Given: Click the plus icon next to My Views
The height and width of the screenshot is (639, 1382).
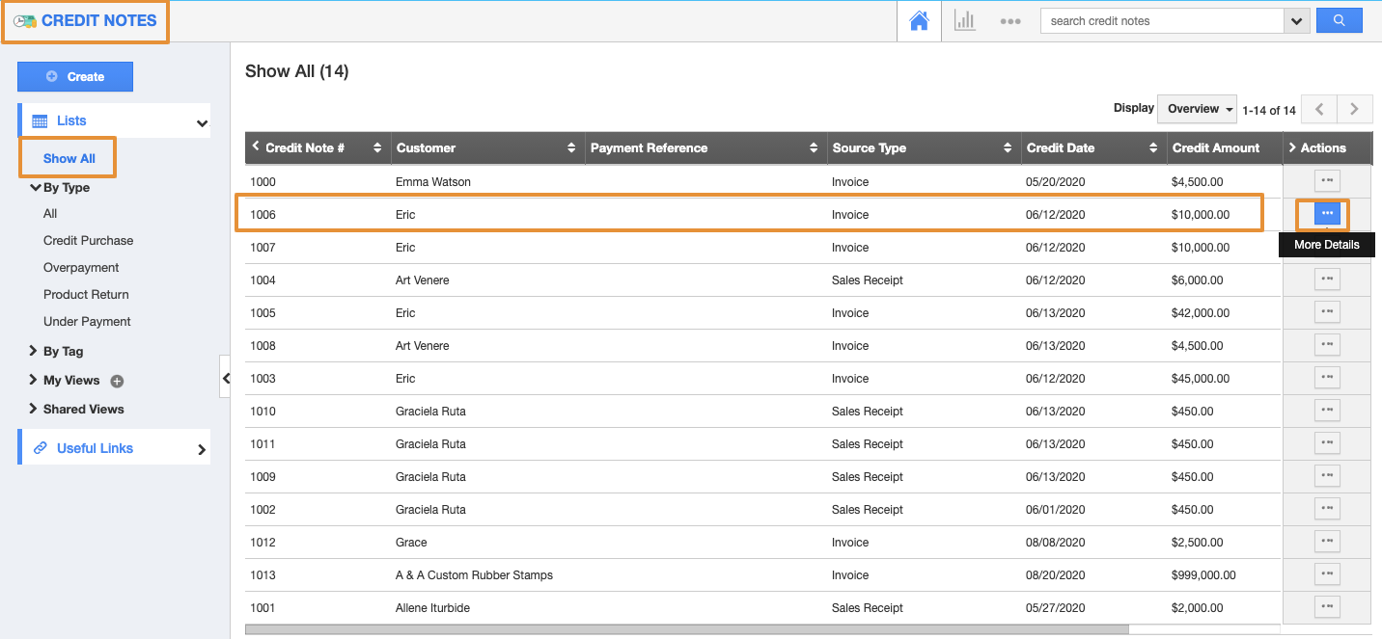Looking at the screenshot, I should point(117,381).
